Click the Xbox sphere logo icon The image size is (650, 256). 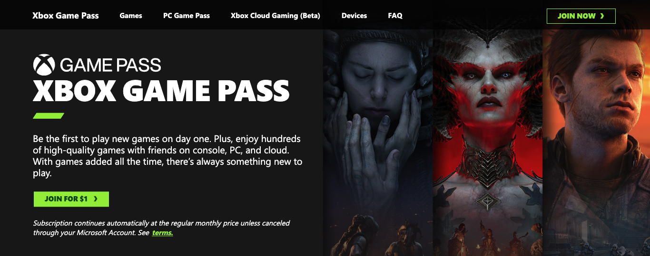point(44,65)
